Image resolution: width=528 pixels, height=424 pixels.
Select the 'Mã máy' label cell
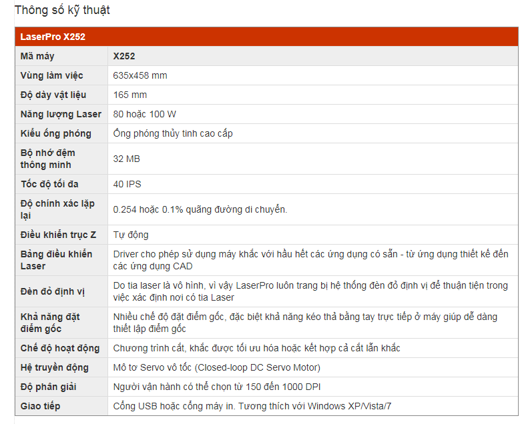[x=61, y=56]
